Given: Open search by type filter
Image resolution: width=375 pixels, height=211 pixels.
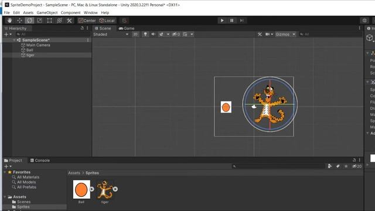Looking at the screenshot, I should click(330, 166).
